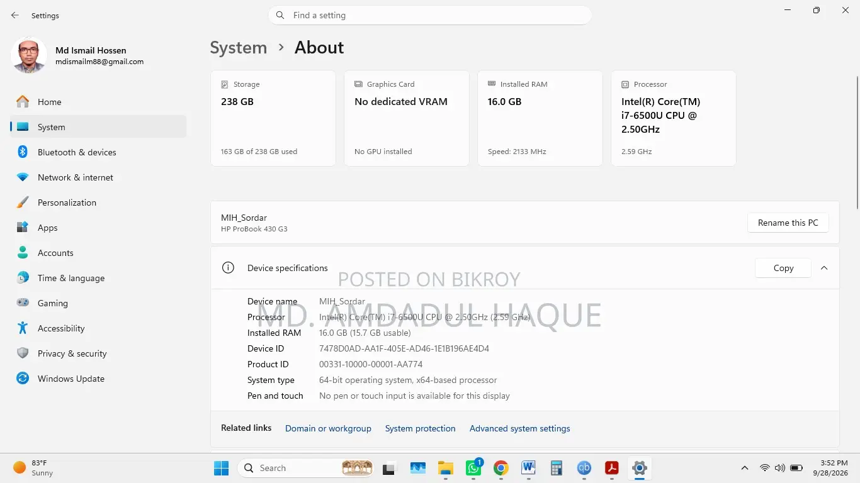Open Advanced system settings link
The width and height of the screenshot is (860, 483).
click(520, 428)
